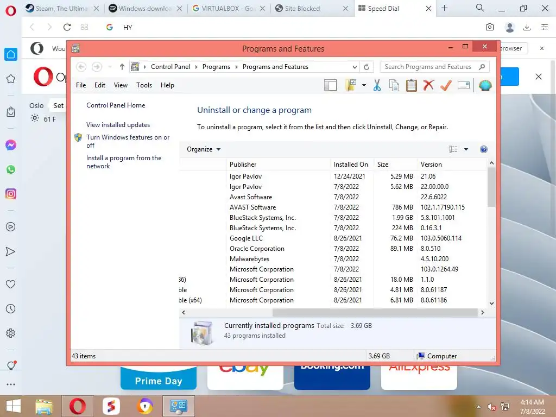Select the Oracle Corporation row
This screenshot has width=556, height=417.
[333, 249]
